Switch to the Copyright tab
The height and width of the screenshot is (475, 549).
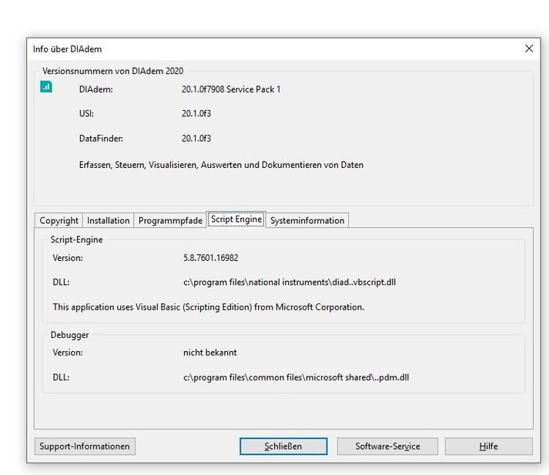point(59,220)
